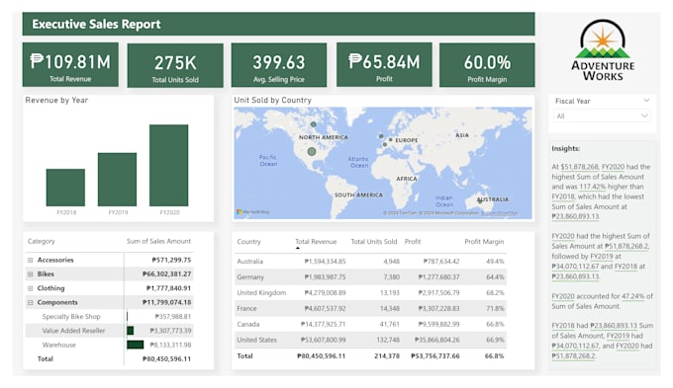Click the Sum of Sales Amount header

(158, 241)
